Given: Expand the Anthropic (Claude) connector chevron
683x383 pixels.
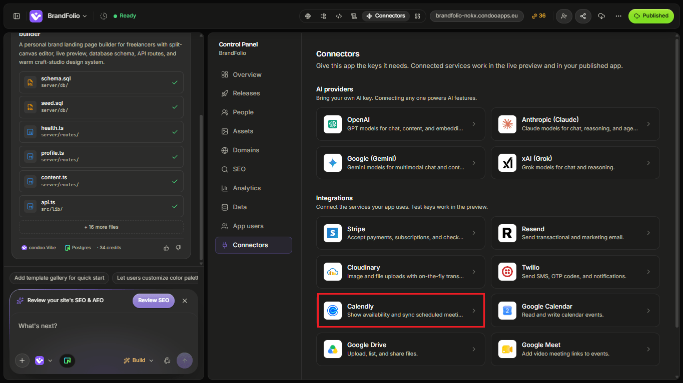Looking at the screenshot, I should tap(648, 124).
